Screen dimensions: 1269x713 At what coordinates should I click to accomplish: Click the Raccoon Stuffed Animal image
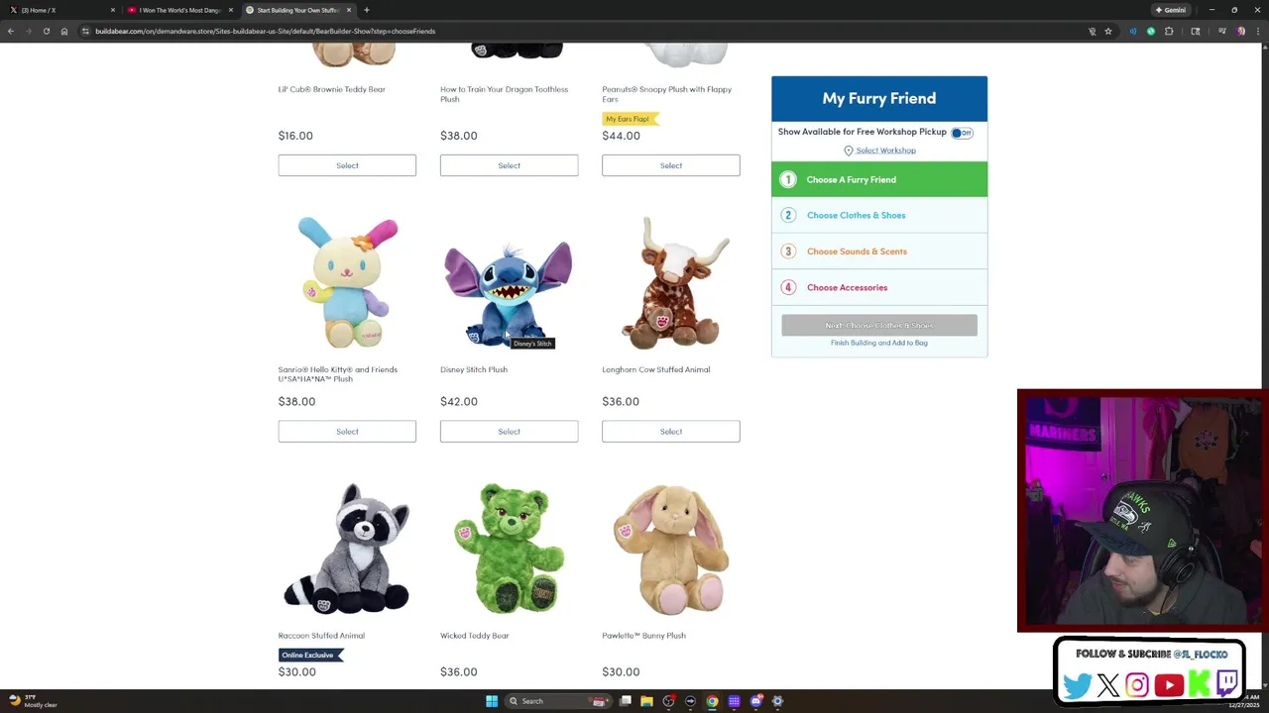[x=347, y=550]
